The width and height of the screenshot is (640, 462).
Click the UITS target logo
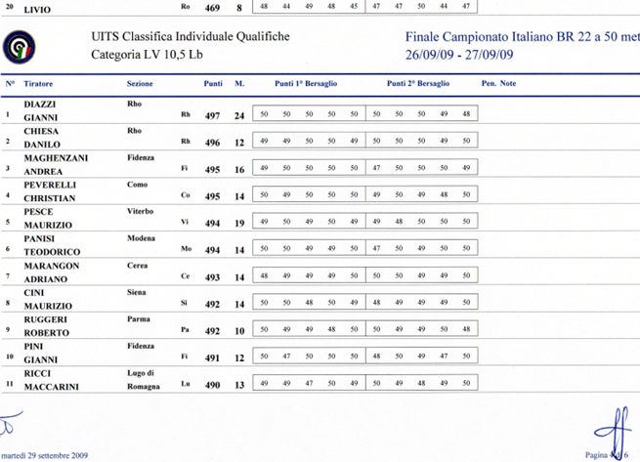(x=20, y=47)
